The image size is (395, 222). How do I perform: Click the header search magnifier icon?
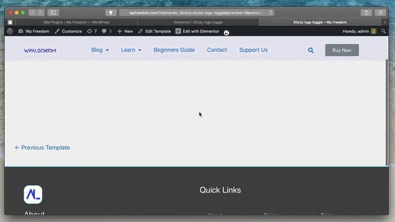point(311,51)
